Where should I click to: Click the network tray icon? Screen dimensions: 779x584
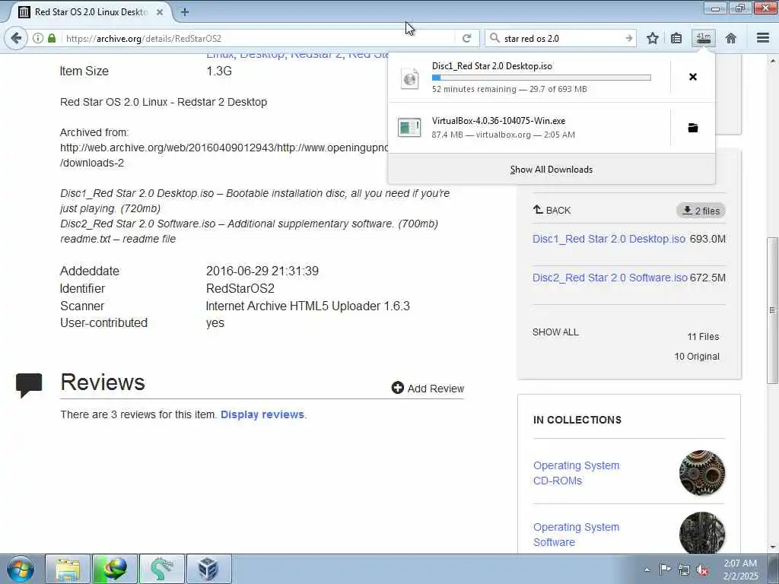tap(684, 570)
